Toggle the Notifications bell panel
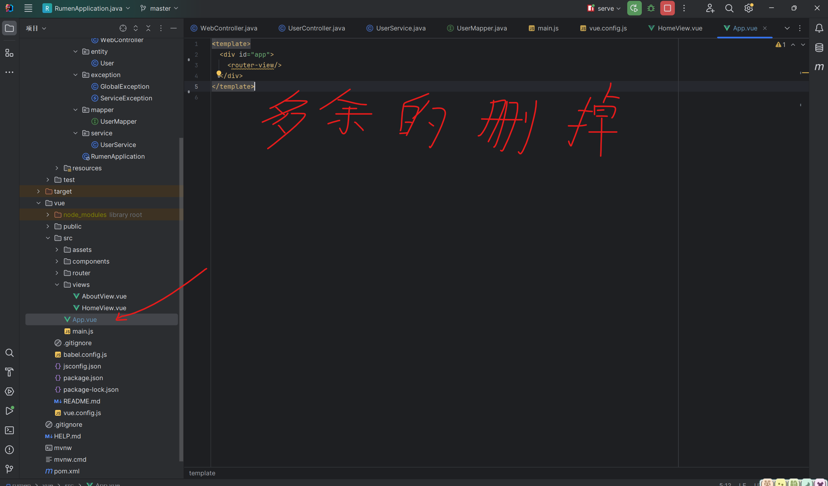This screenshot has height=486, width=828. [x=819, y=28]
